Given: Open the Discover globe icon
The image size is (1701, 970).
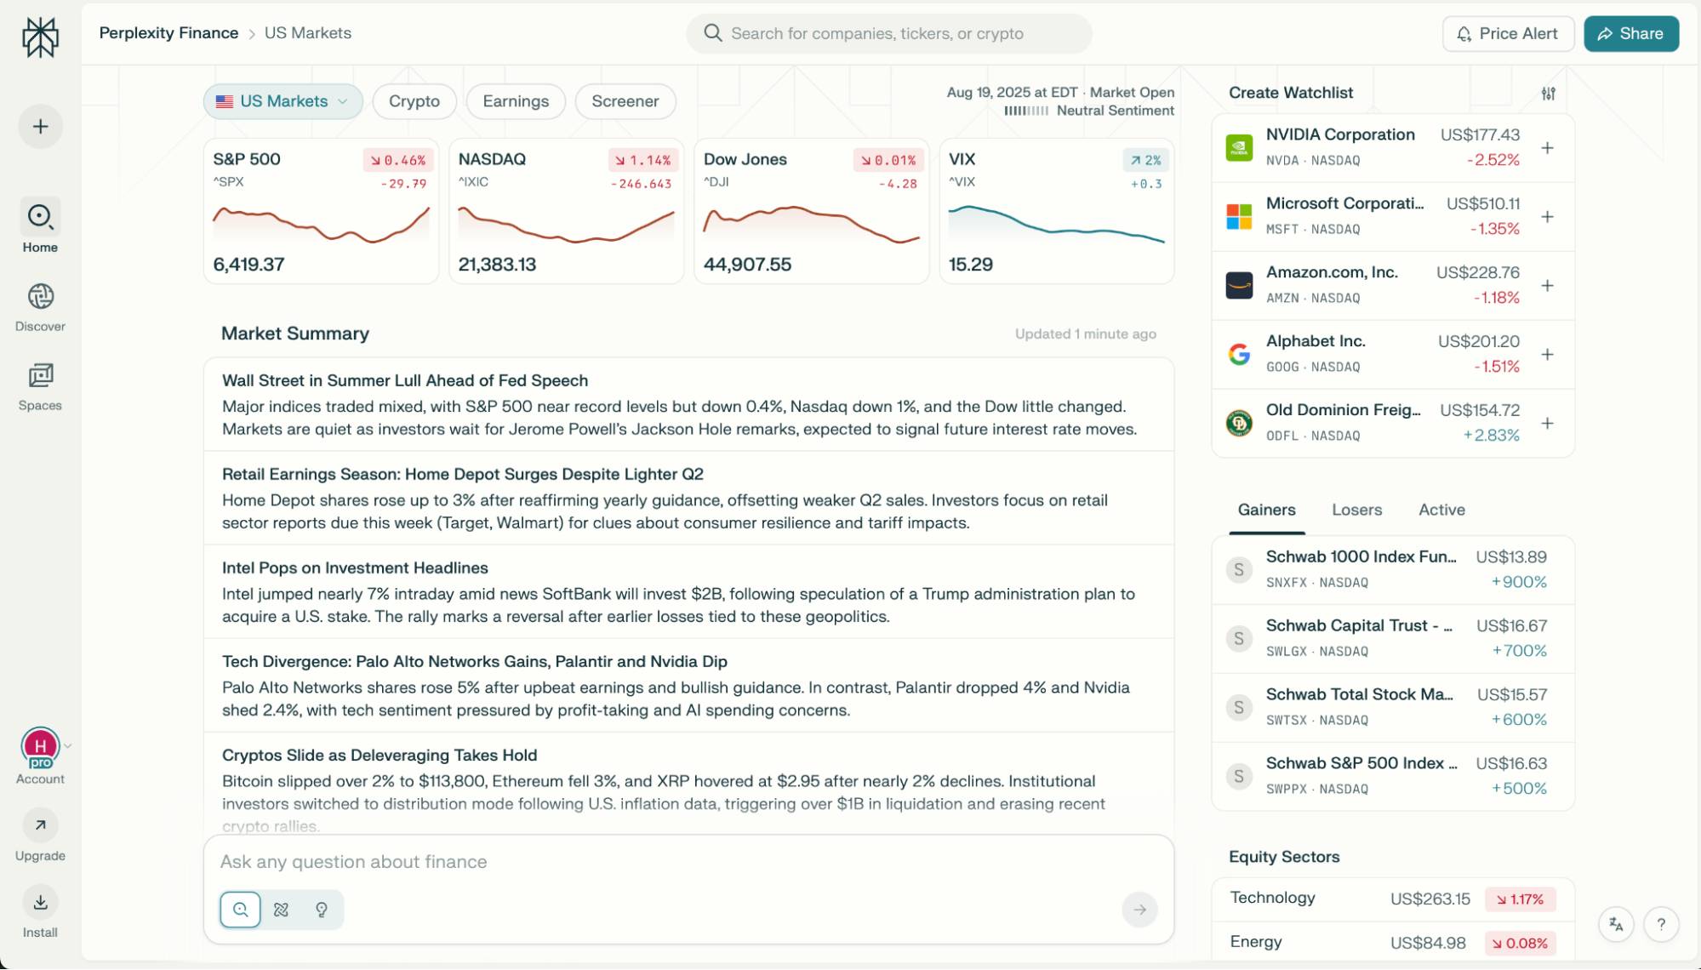Looking at the screenshot, I should pyautogui.click(x=40, y=297).
